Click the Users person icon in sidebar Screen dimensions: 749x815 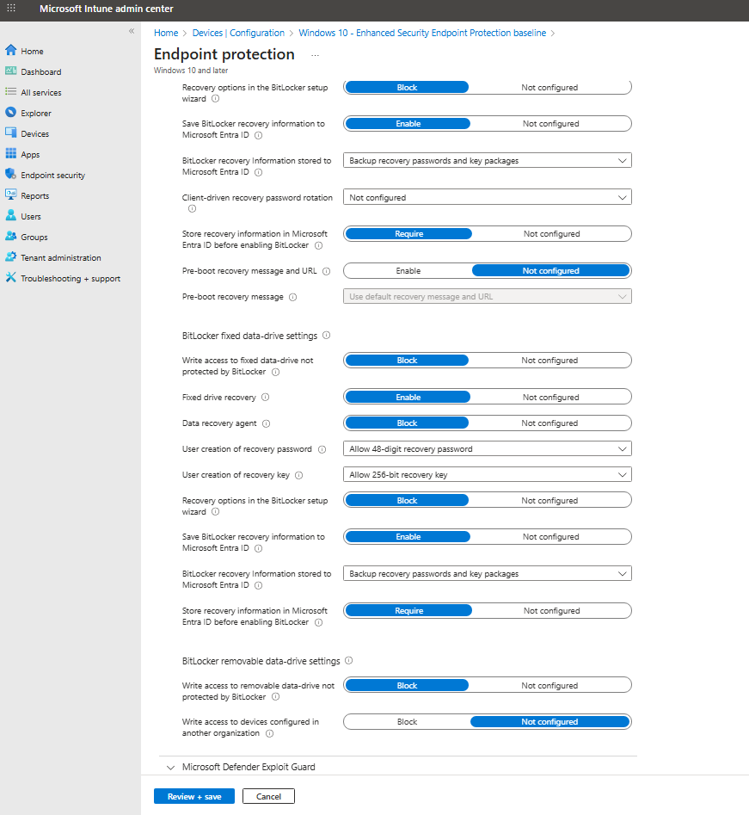click(11, 216)
